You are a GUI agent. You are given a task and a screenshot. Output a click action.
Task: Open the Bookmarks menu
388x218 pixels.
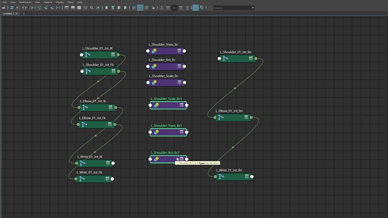pyautogui.click(x=25, y=2)
